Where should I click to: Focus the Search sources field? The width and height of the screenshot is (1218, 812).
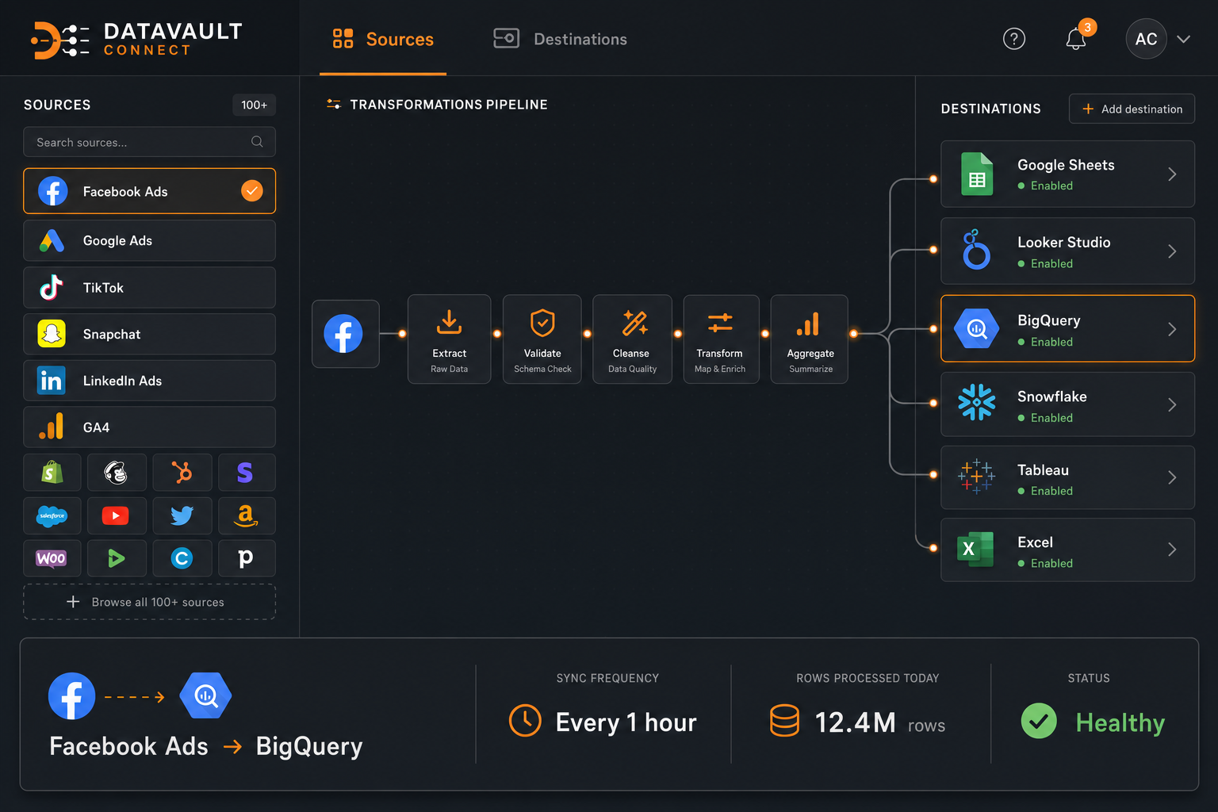tap(149, 142)
